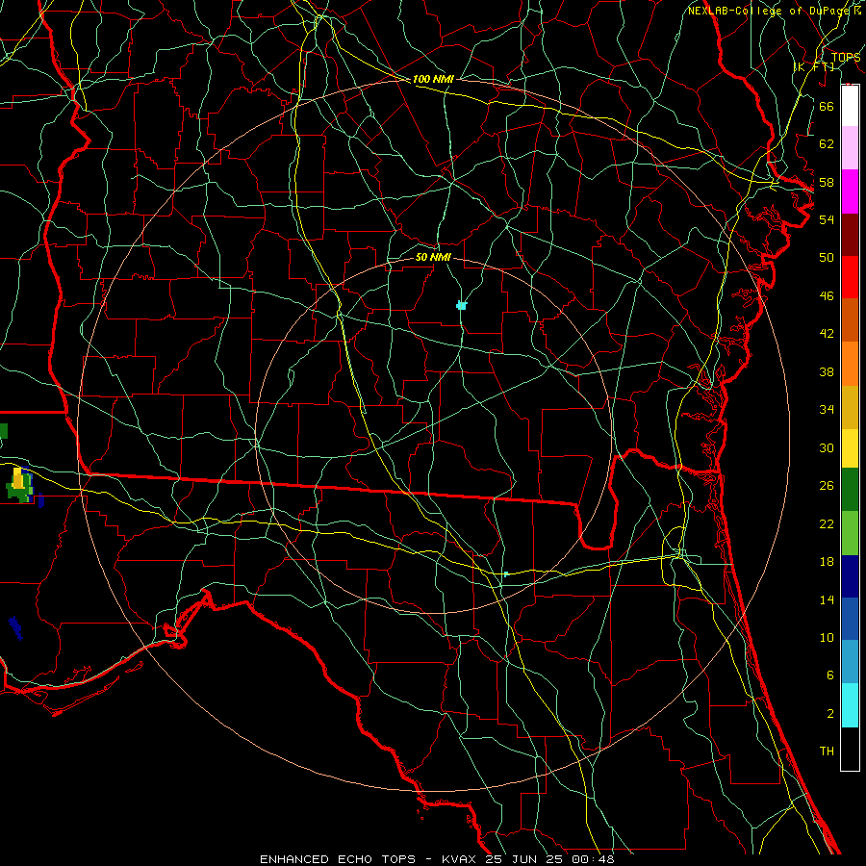Pick the cyan legend swatch
Image resolution: width=866 pixels, height=866 pixels.
pos(850,705)
